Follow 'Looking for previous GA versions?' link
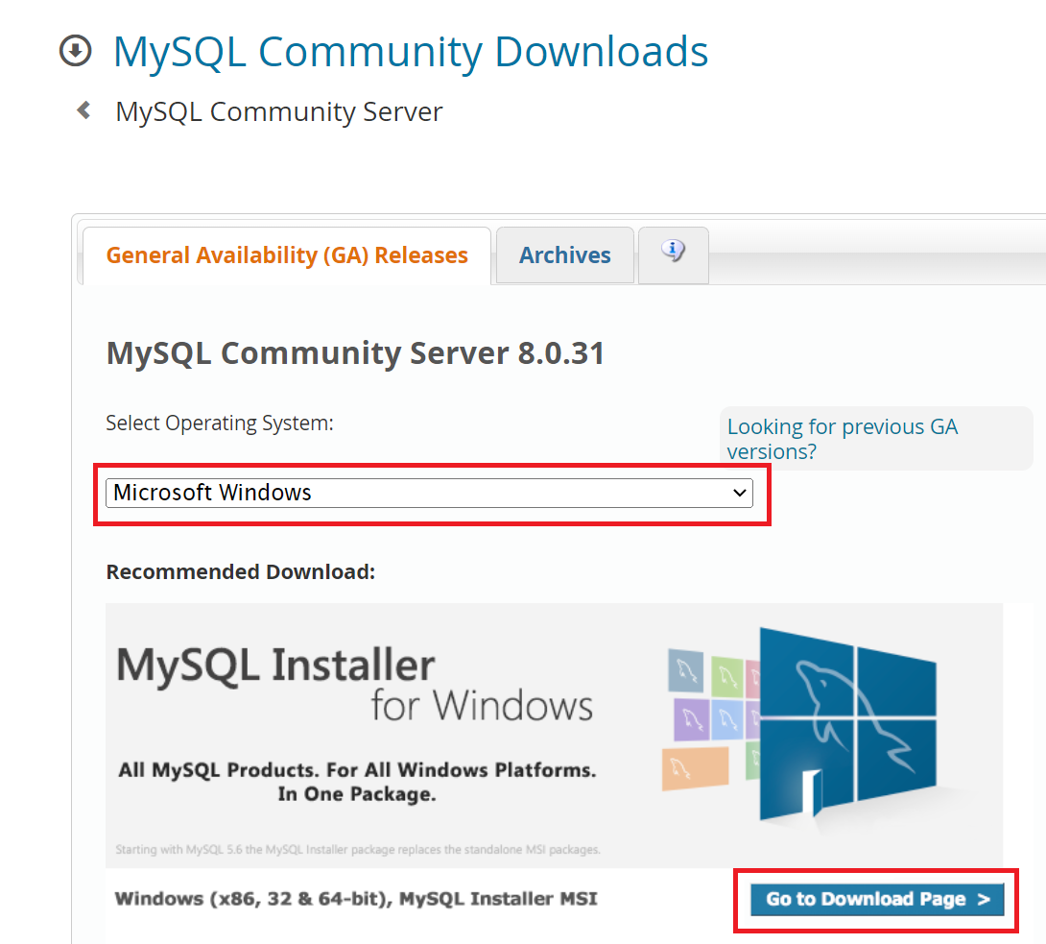The height and width of the screenshot is (944, 1046). [842, 439]
